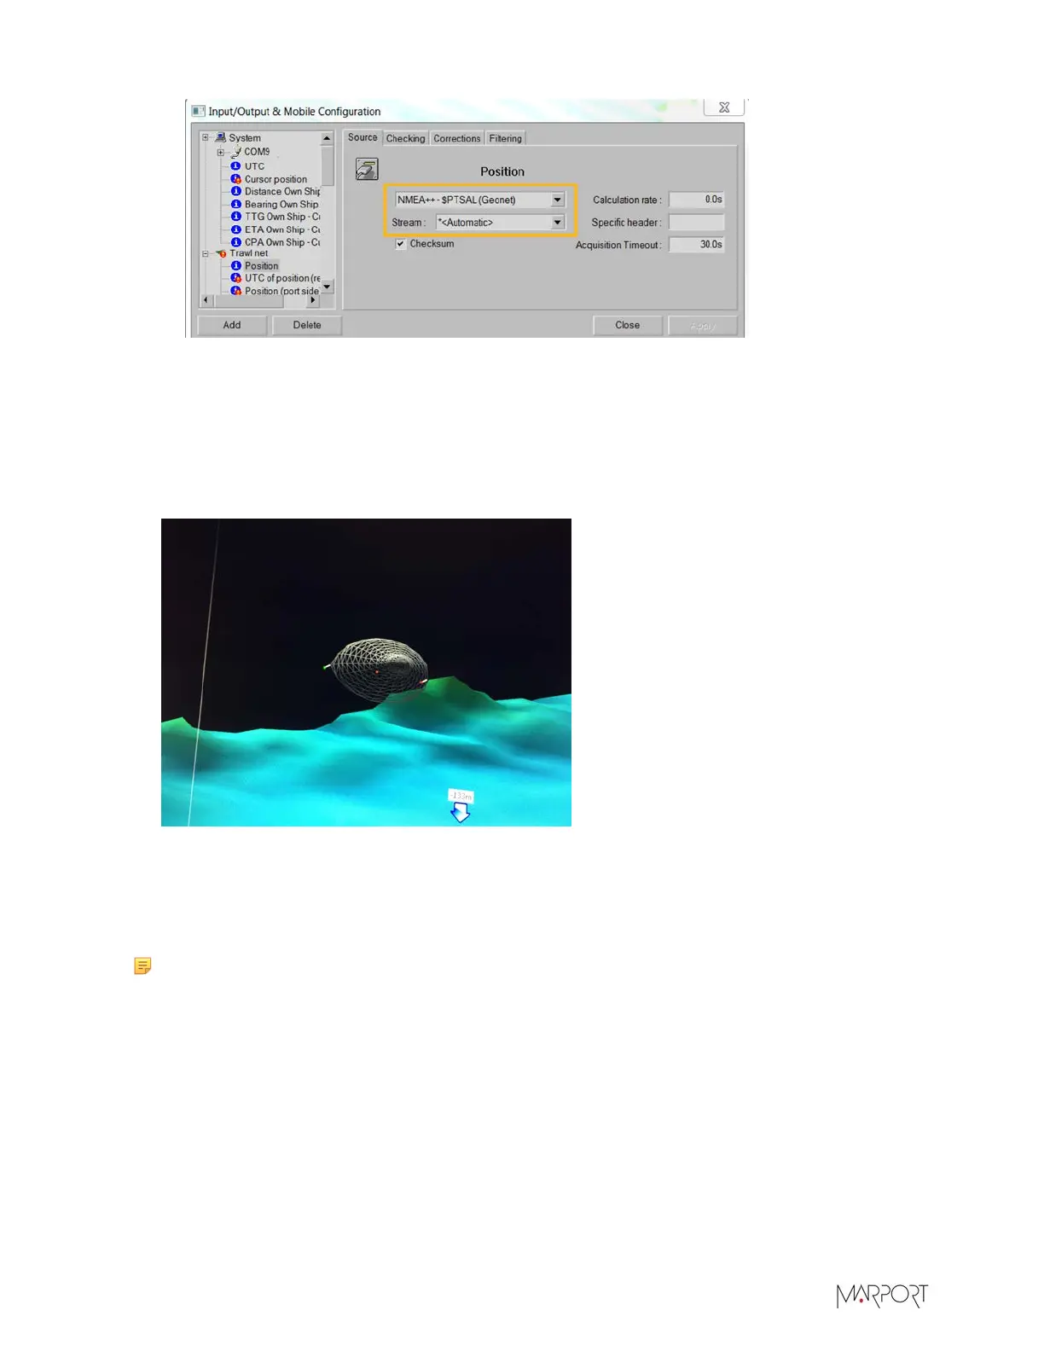Screen dimensions: 1044x1351
Task: Click the Specific header field
Action: (696, 223)
